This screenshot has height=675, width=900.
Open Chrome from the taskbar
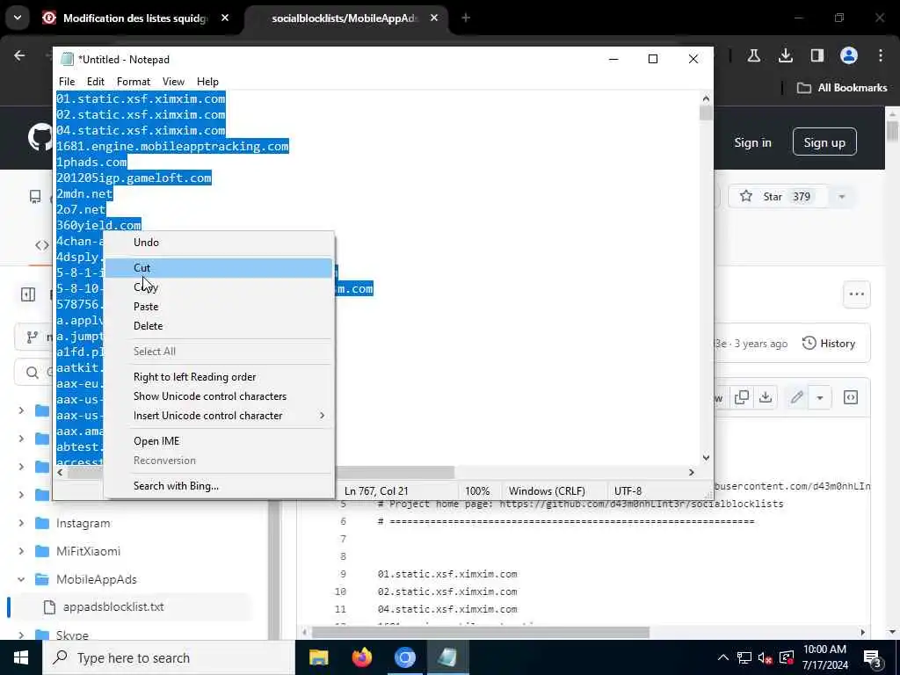click(404, 657)
